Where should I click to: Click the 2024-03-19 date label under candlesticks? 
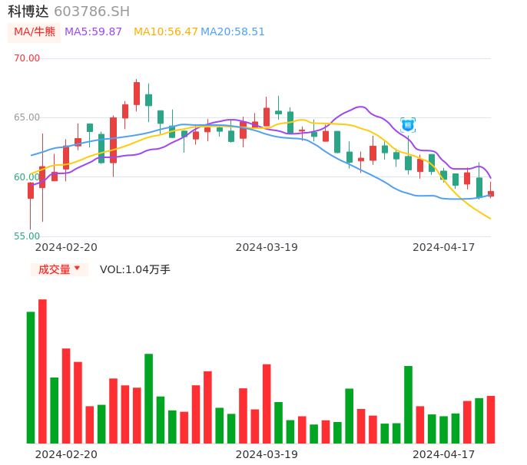pos(267,247)
